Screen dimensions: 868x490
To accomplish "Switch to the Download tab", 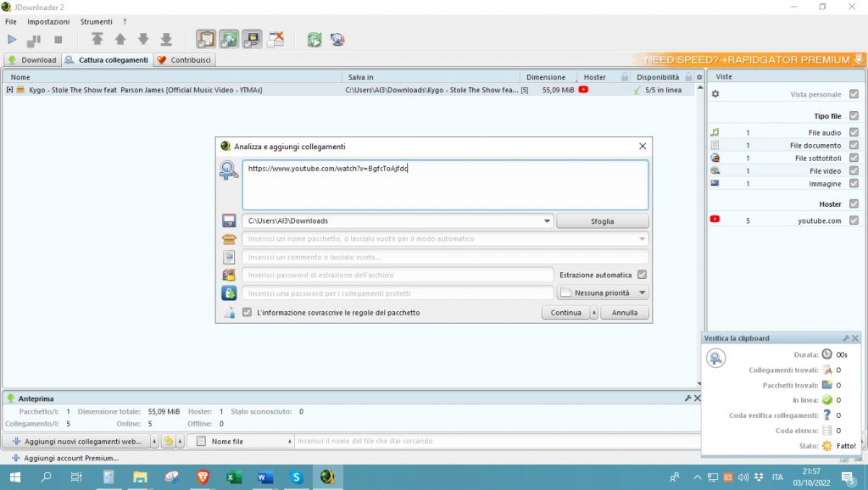I will tap(31, 60).
